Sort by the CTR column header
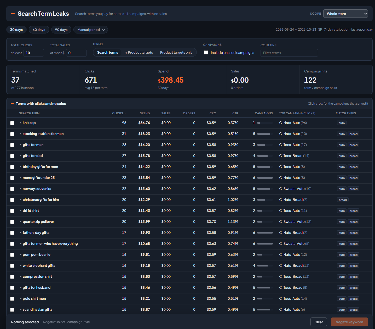Screen dimensions: 375x329 [x=235, y=113]
